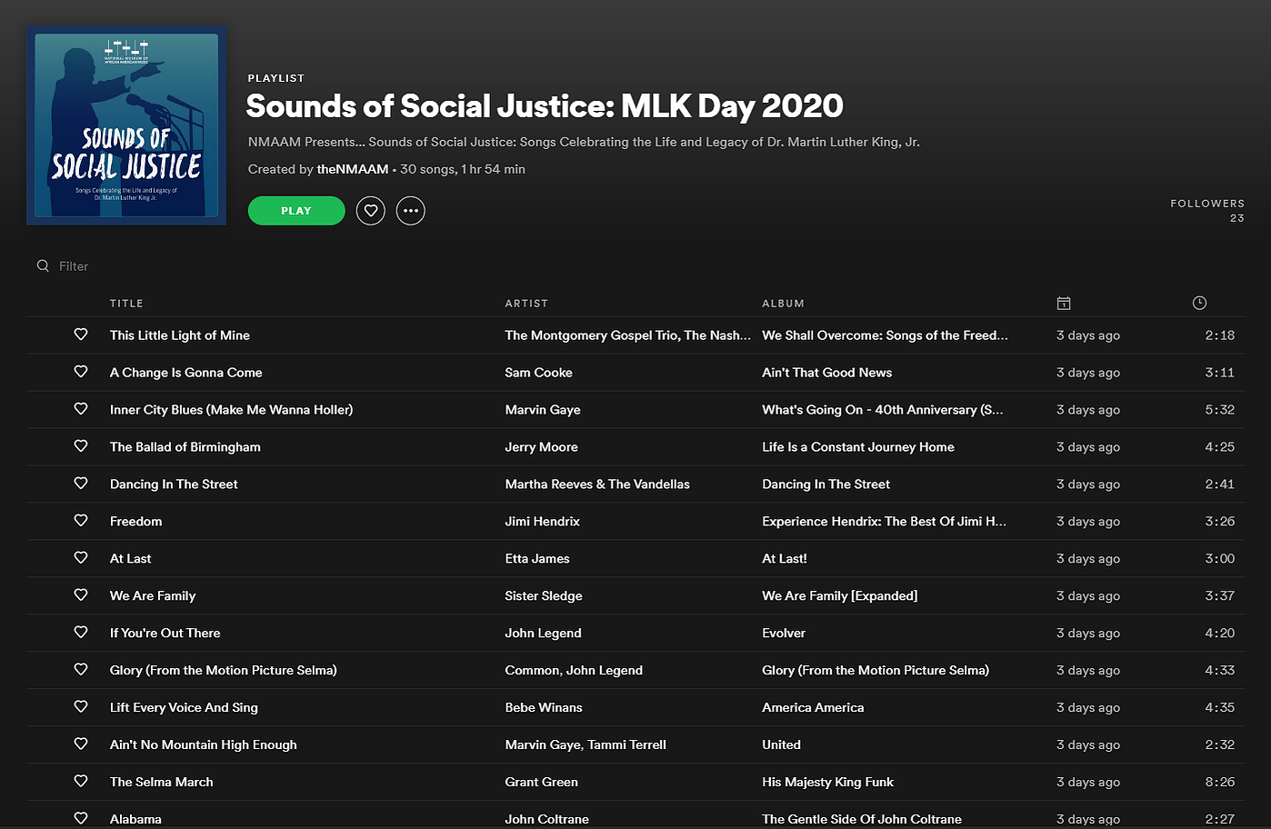The width and height of the screenshot is (1271, 829).
Task: Open album Evolver
Action: (x=784, y=634)
